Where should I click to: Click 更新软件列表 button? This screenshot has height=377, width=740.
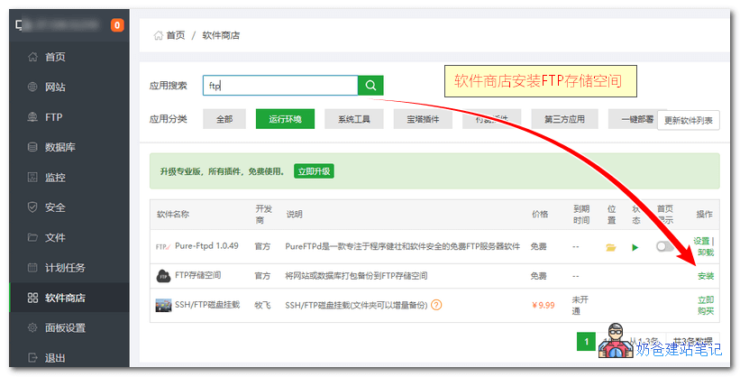pyautogui.click(x=689, y=120)
